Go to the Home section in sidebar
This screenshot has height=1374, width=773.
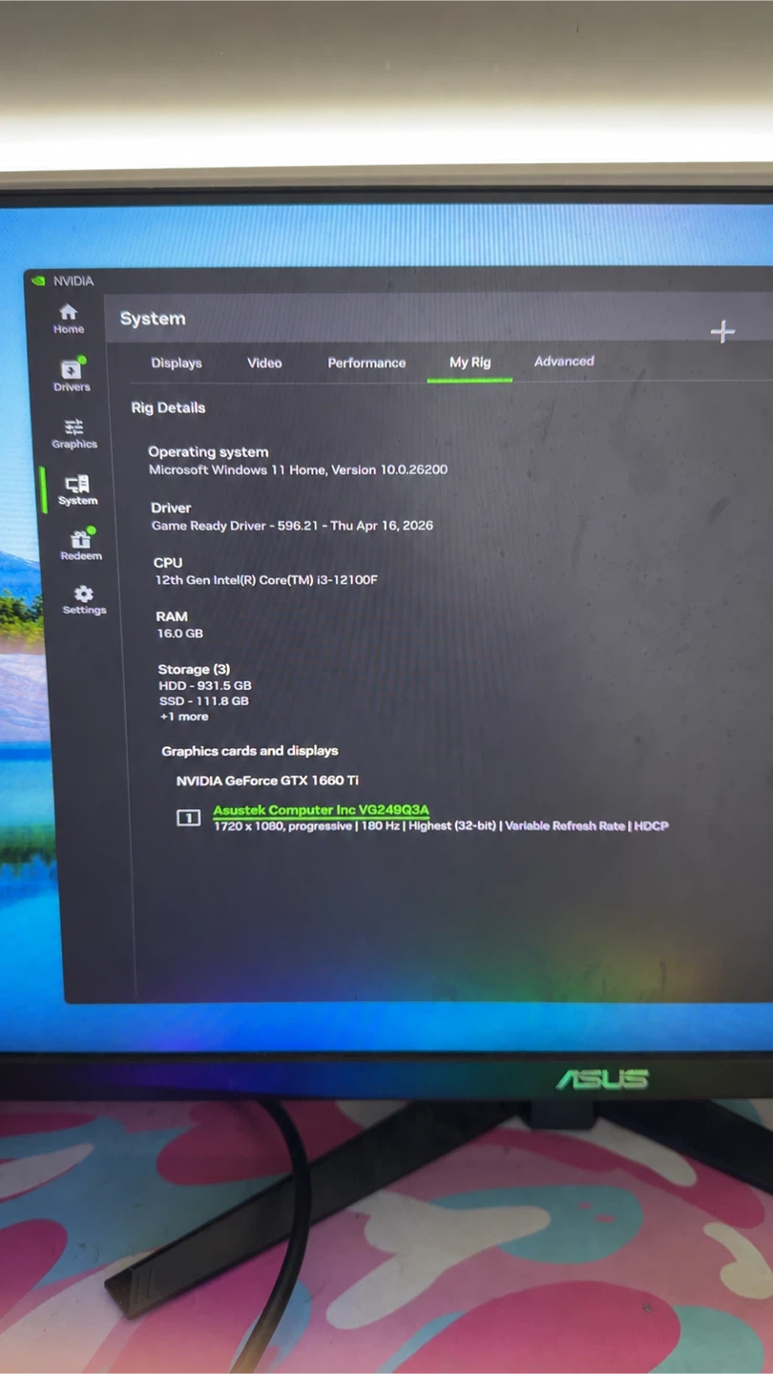coord(68,312)
